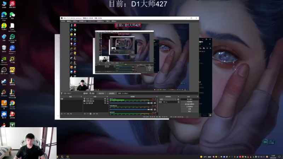Select the PUBG BATTLEGR... file on desktop
This screenshot has width=283, height=159.
pos(12,28)
